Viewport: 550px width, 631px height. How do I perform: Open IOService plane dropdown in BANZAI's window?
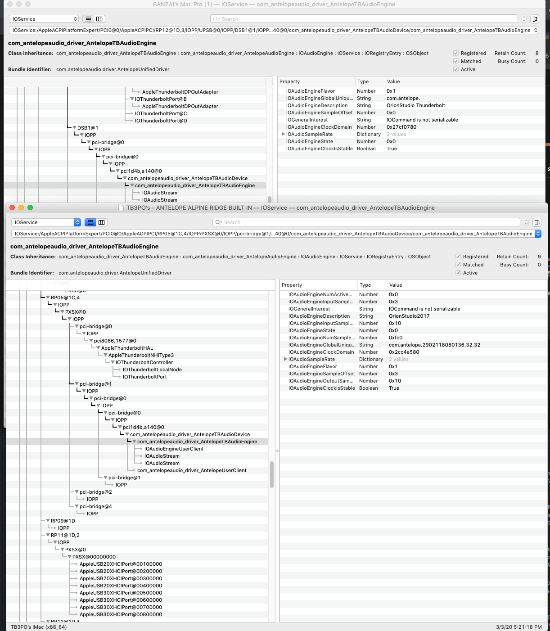click(44, 19)
